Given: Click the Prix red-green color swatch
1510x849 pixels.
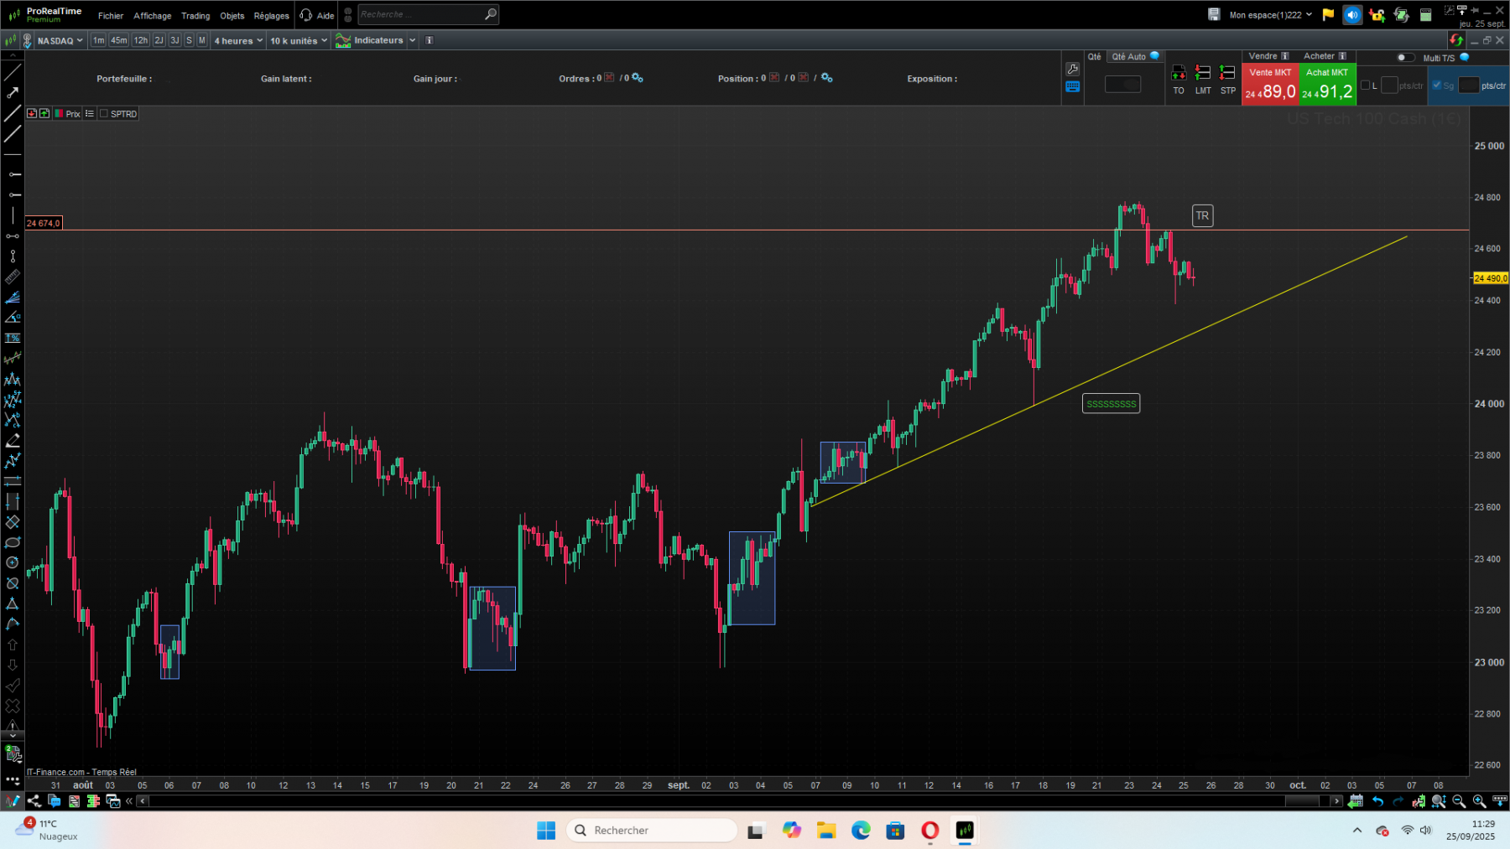Looking at the screenshot, I should pos(59,114).
